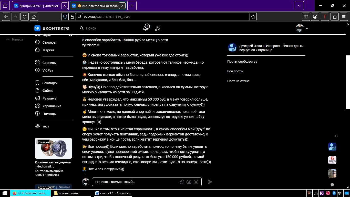Open the blue business chat avatar
This screenshot has width=350, height=197.
tap(332, 147)
